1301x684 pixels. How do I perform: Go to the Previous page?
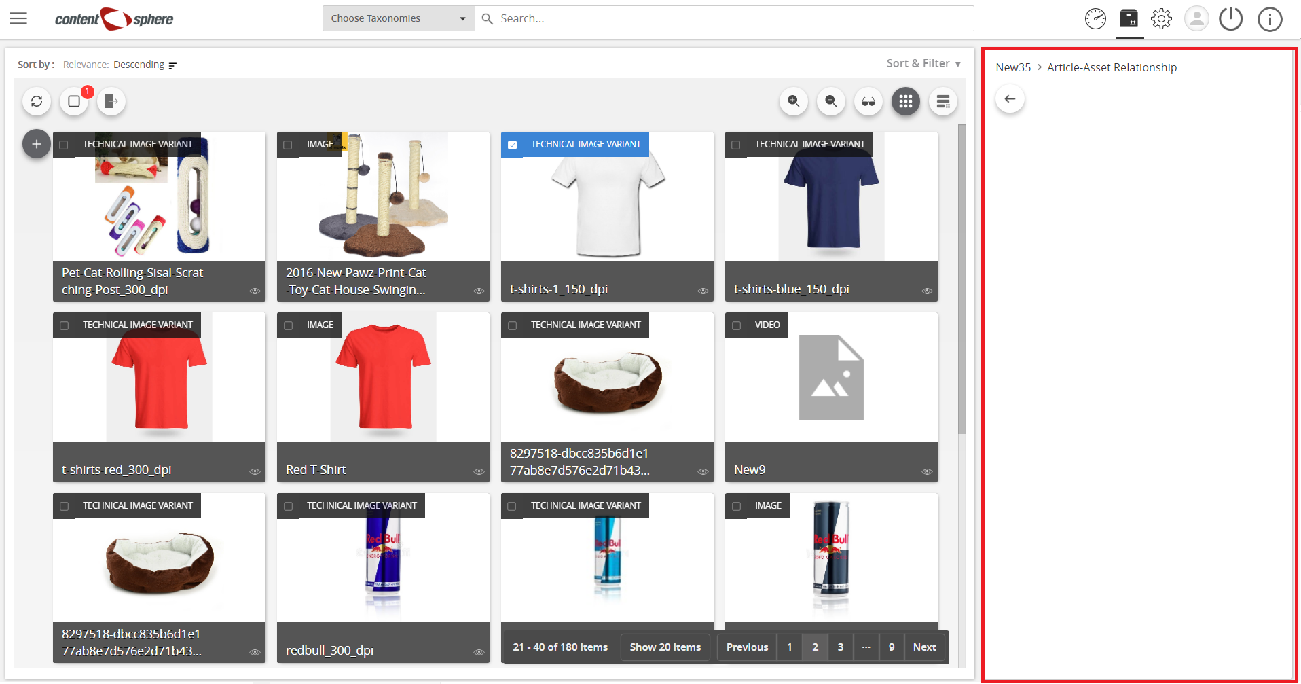747,647
